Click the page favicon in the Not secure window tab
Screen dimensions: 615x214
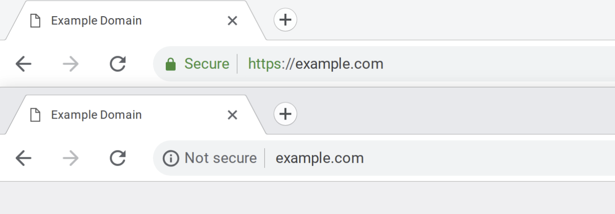pos(35,115)
